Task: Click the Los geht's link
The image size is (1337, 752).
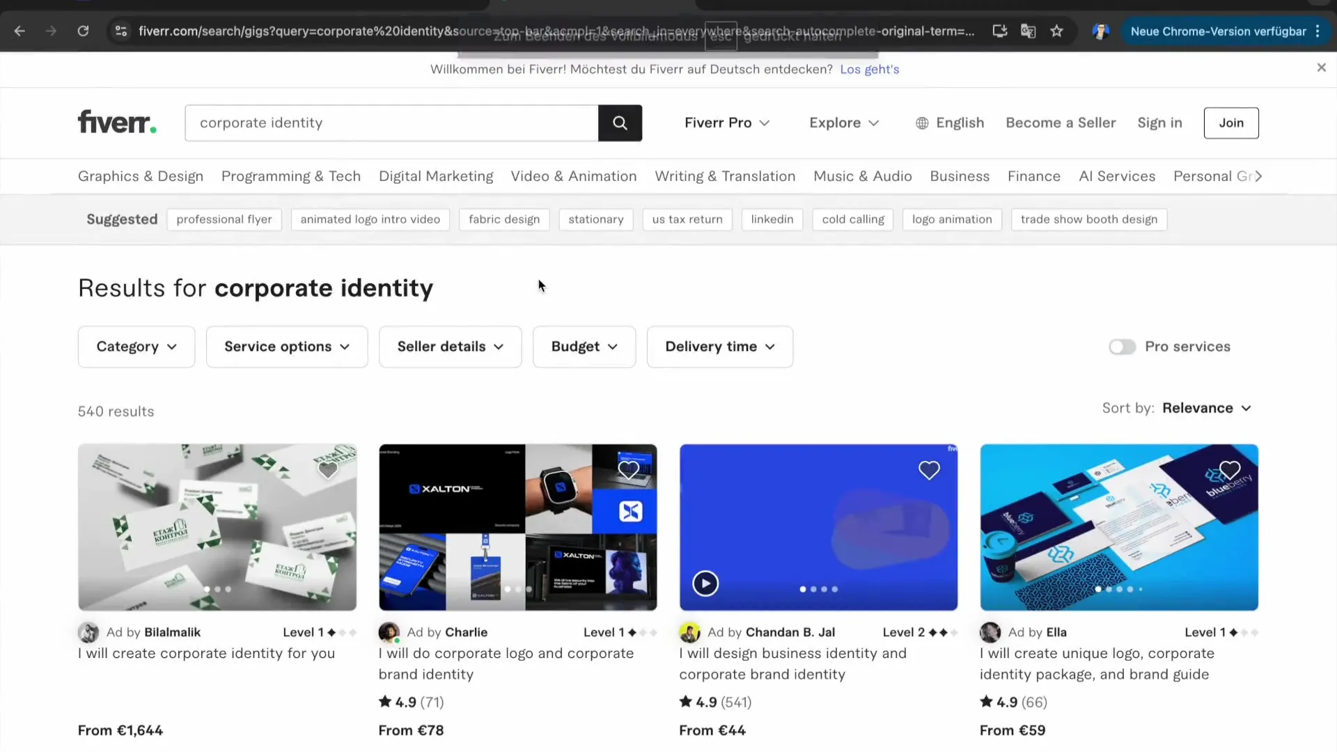Action: pyautogui.click(x=869, y=69)
